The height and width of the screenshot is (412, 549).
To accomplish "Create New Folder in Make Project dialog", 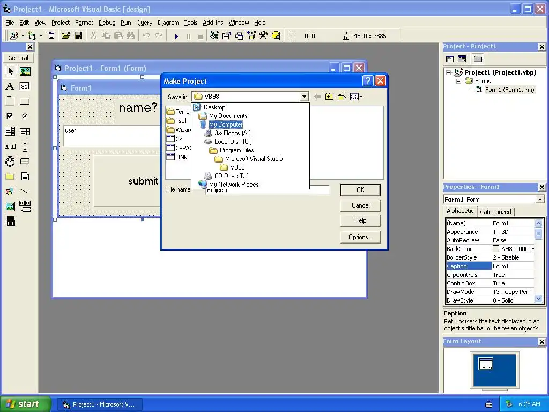I will point(342,97).
